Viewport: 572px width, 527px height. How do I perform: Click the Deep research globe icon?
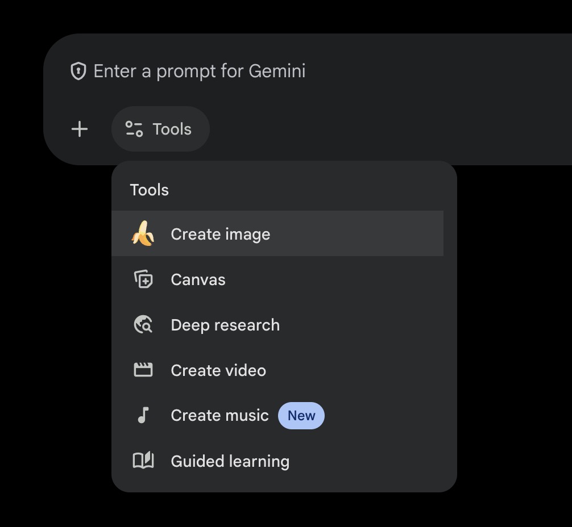(x=143, y=325)
